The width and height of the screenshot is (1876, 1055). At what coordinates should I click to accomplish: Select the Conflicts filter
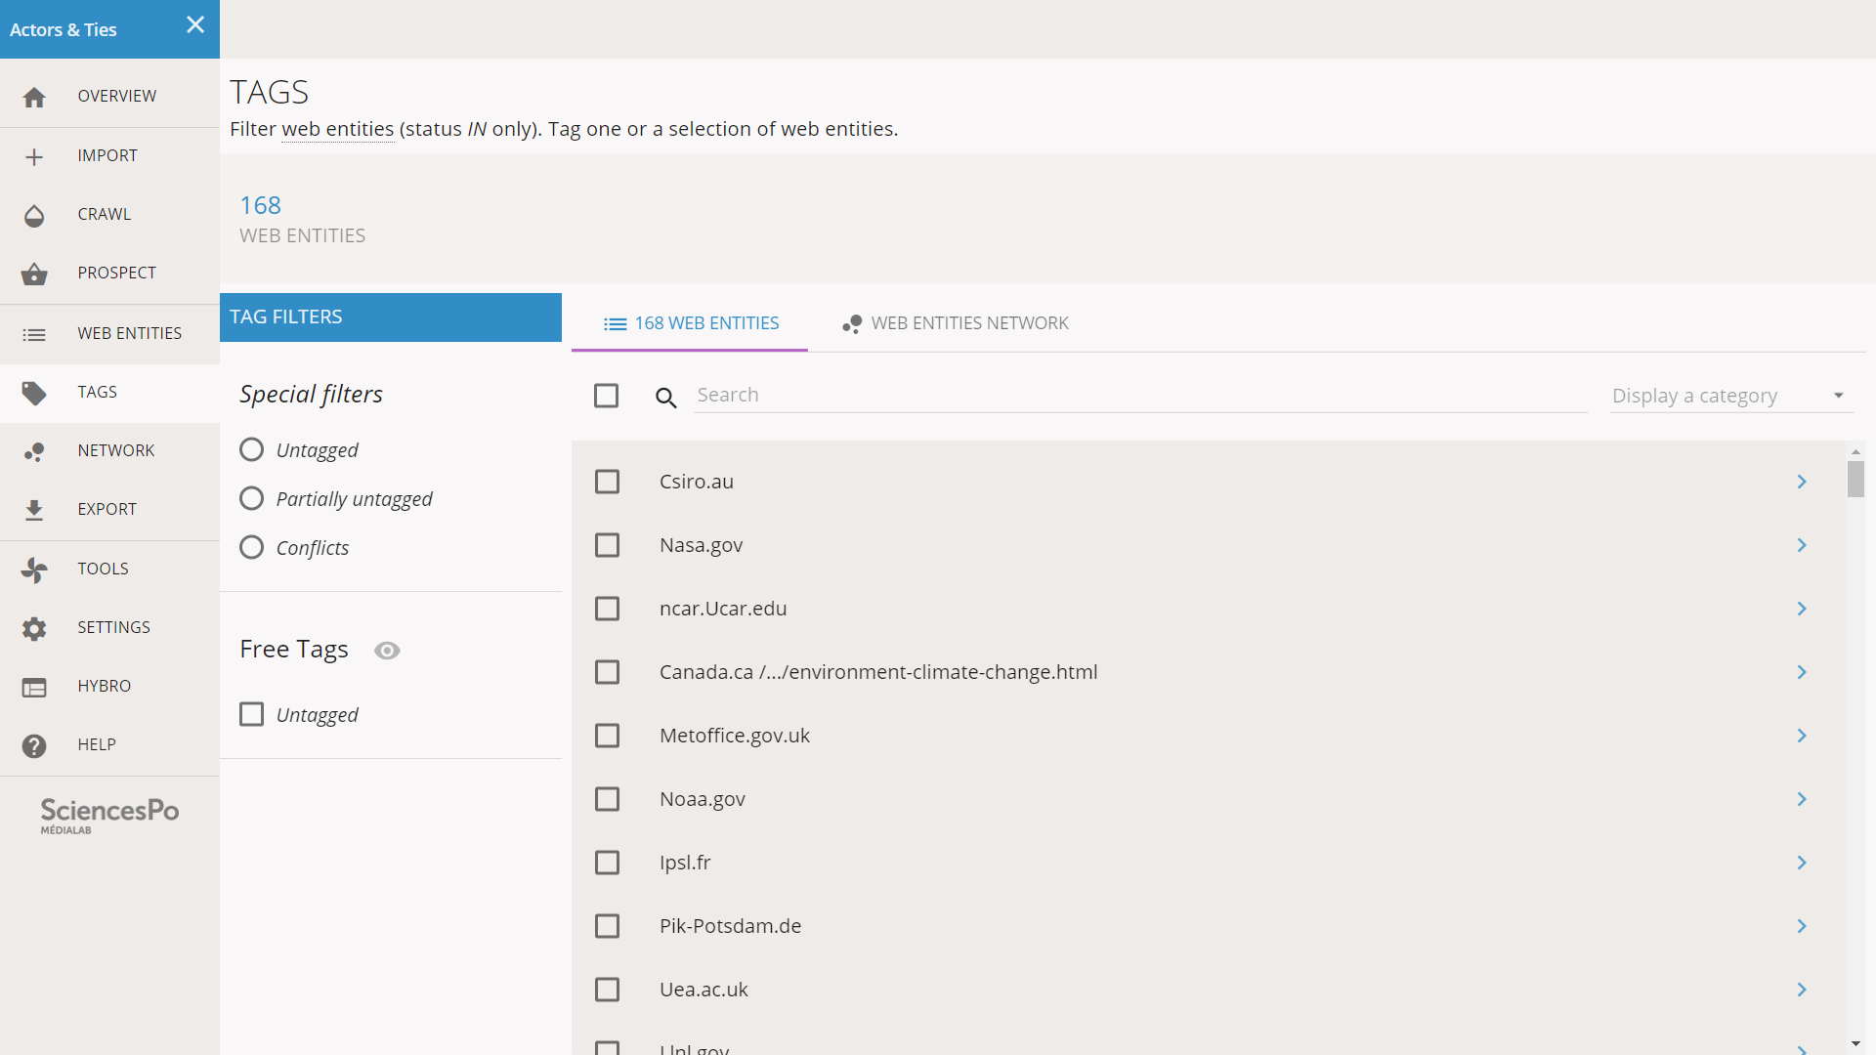click(x=251, y=547)
